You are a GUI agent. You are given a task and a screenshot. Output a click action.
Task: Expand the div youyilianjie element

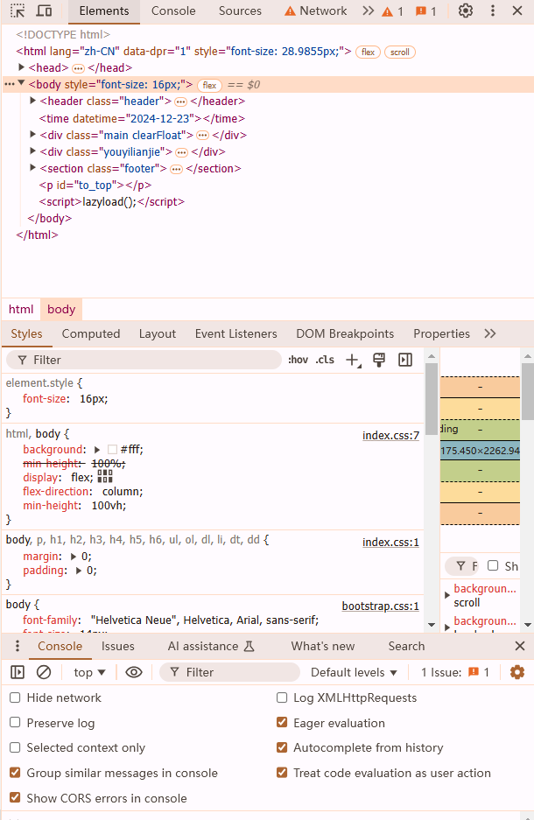click(x=32, y=151)
